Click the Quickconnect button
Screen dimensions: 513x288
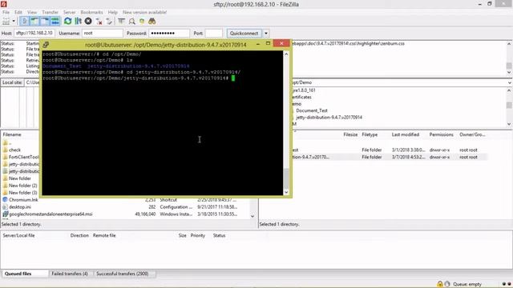point(244,34)
